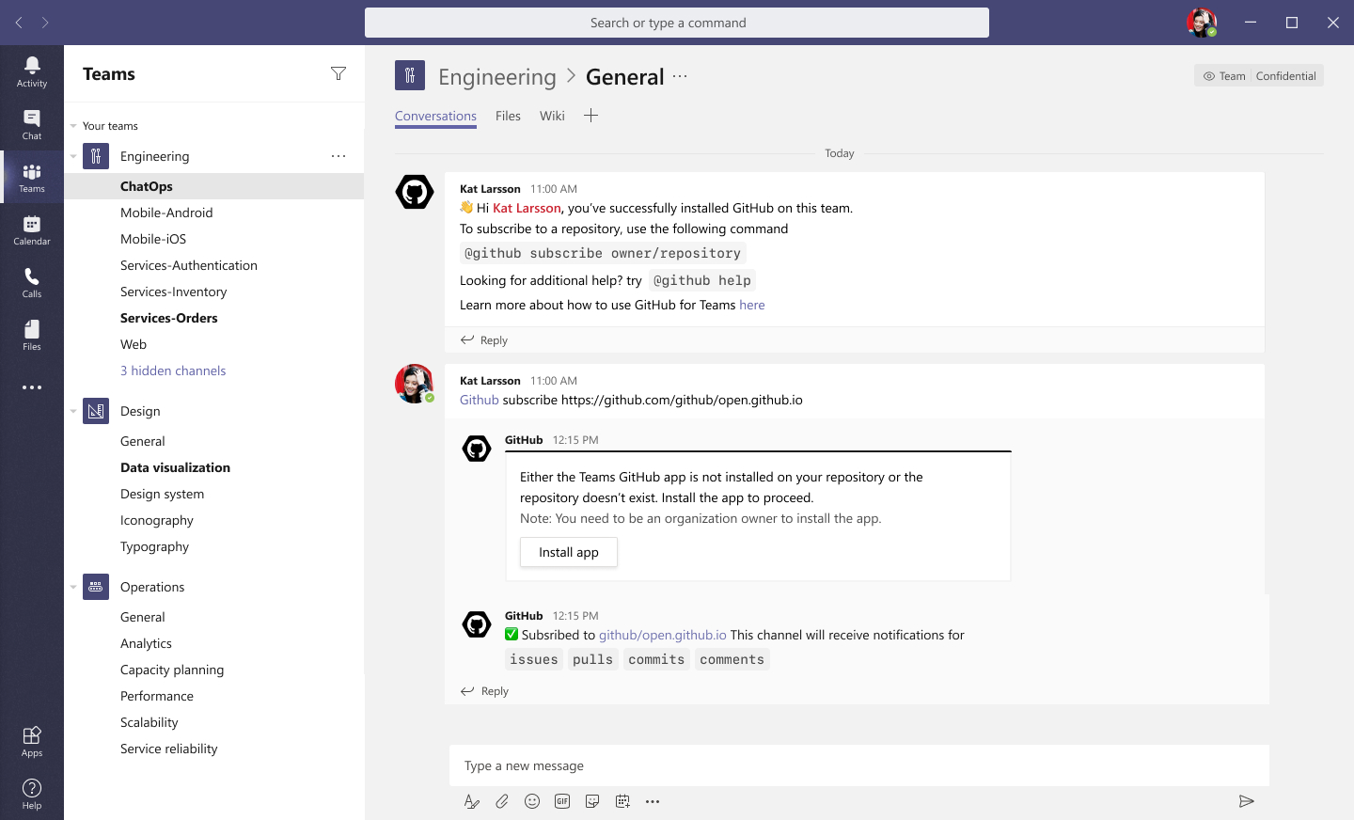
Task: Attach a file using the paperclip icon
Action: pyautogui.click(x=502, y=801)
